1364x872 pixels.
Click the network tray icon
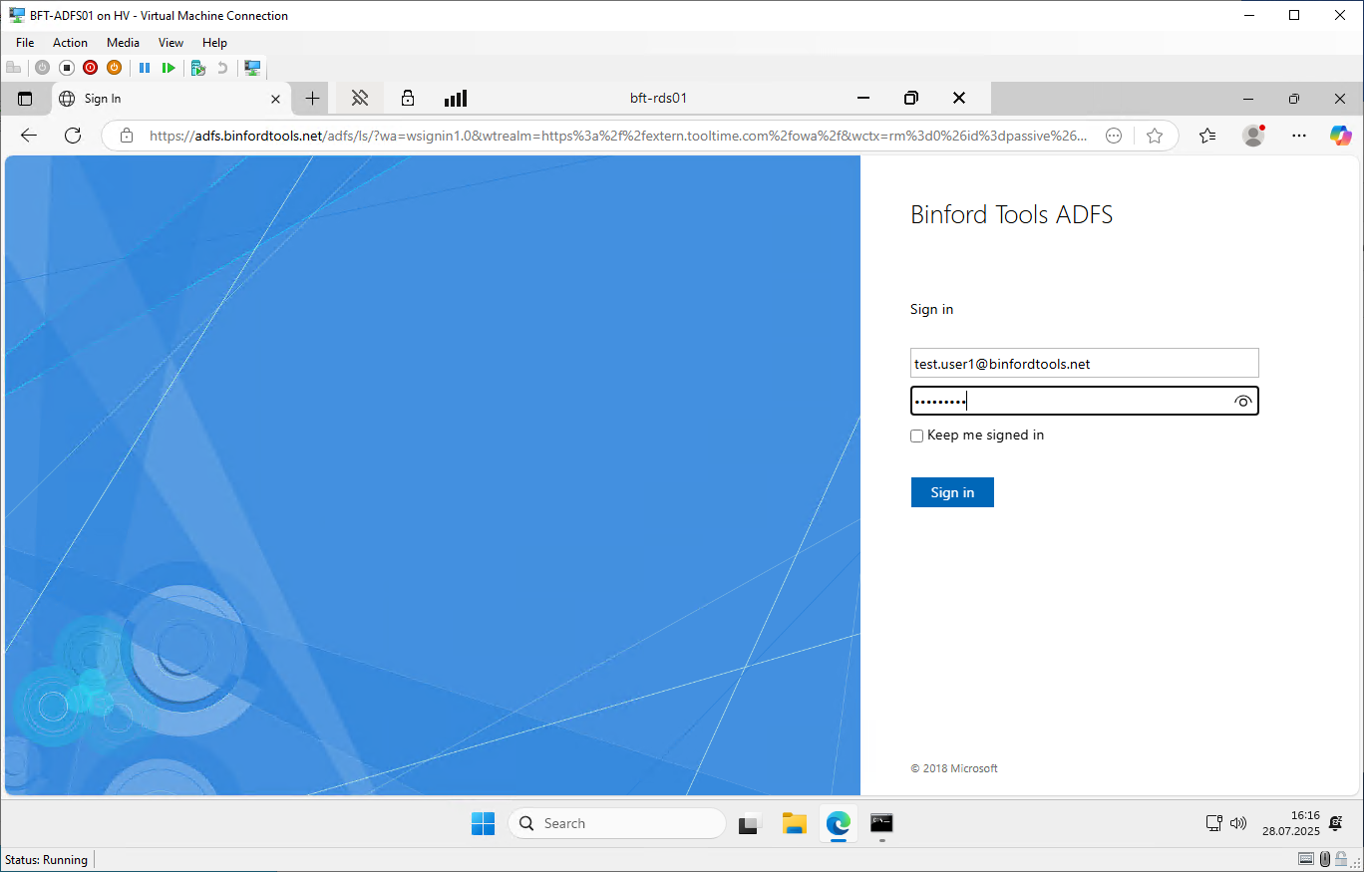tap(1214, 823)
